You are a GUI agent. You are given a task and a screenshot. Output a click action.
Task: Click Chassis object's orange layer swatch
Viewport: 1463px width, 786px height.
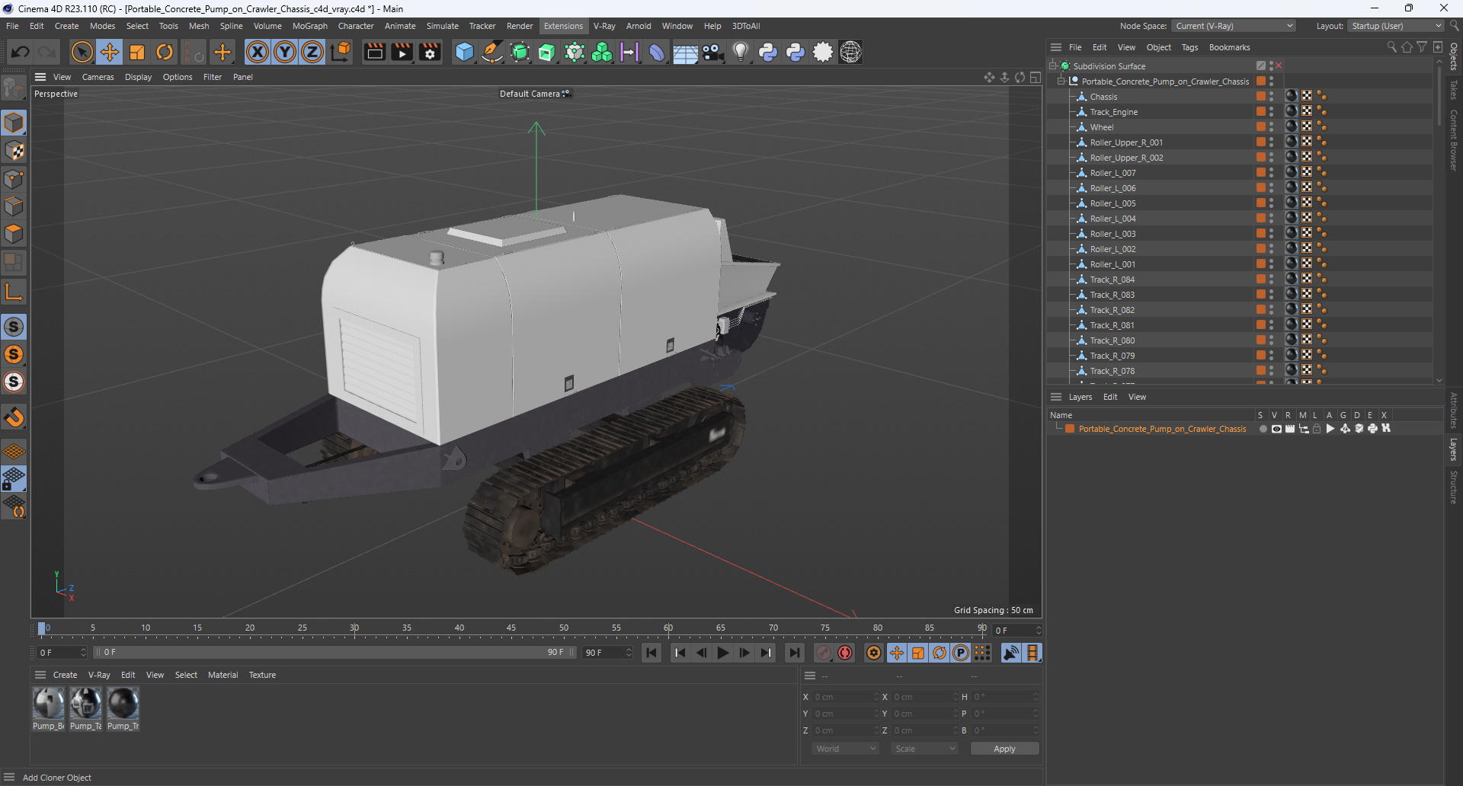[x=1261, y=97]
